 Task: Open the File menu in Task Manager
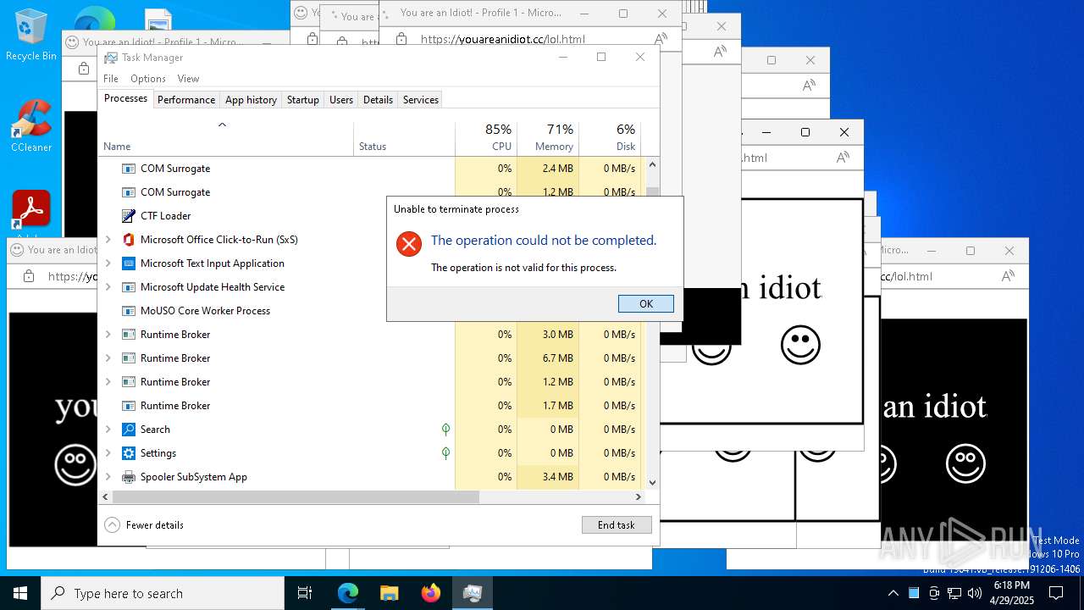(x=111, y=78)
